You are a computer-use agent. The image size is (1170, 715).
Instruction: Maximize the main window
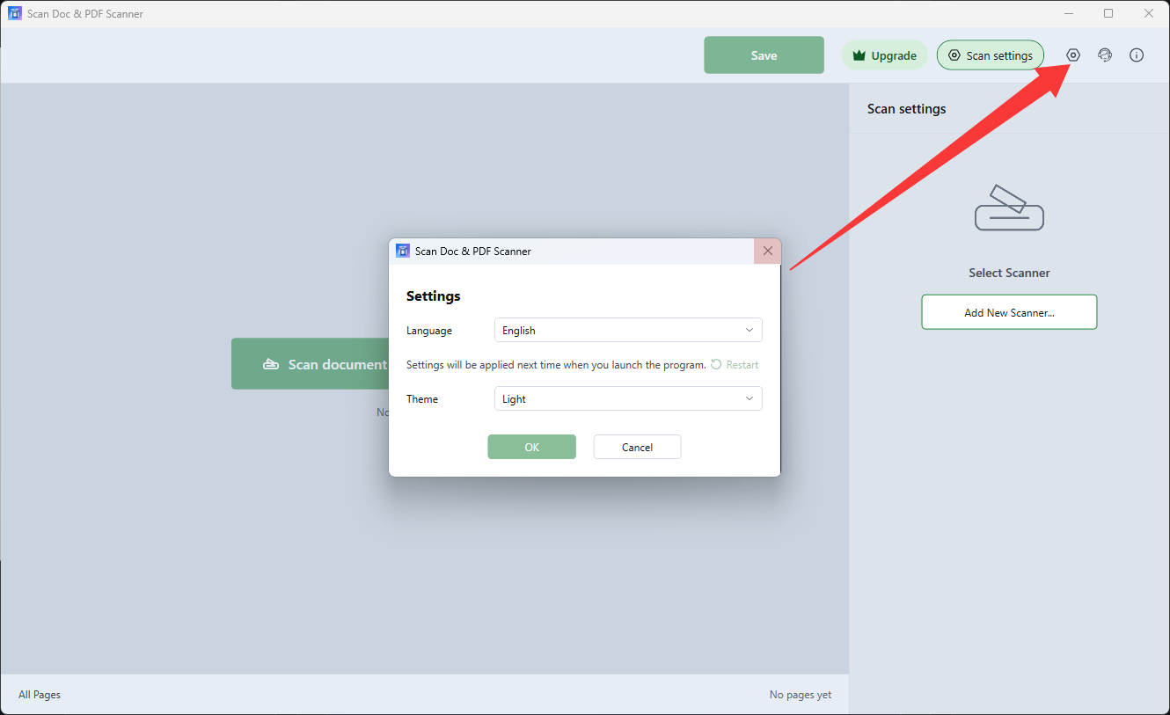(1108, 13)
